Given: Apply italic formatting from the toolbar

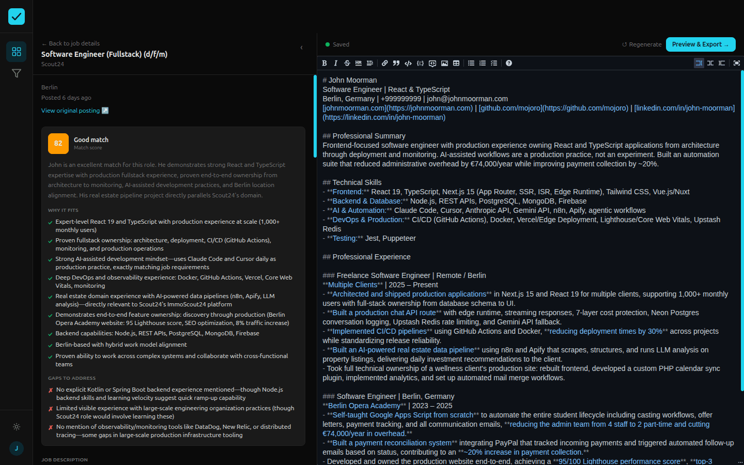Looking at the screenshot, I should (336, 63).
